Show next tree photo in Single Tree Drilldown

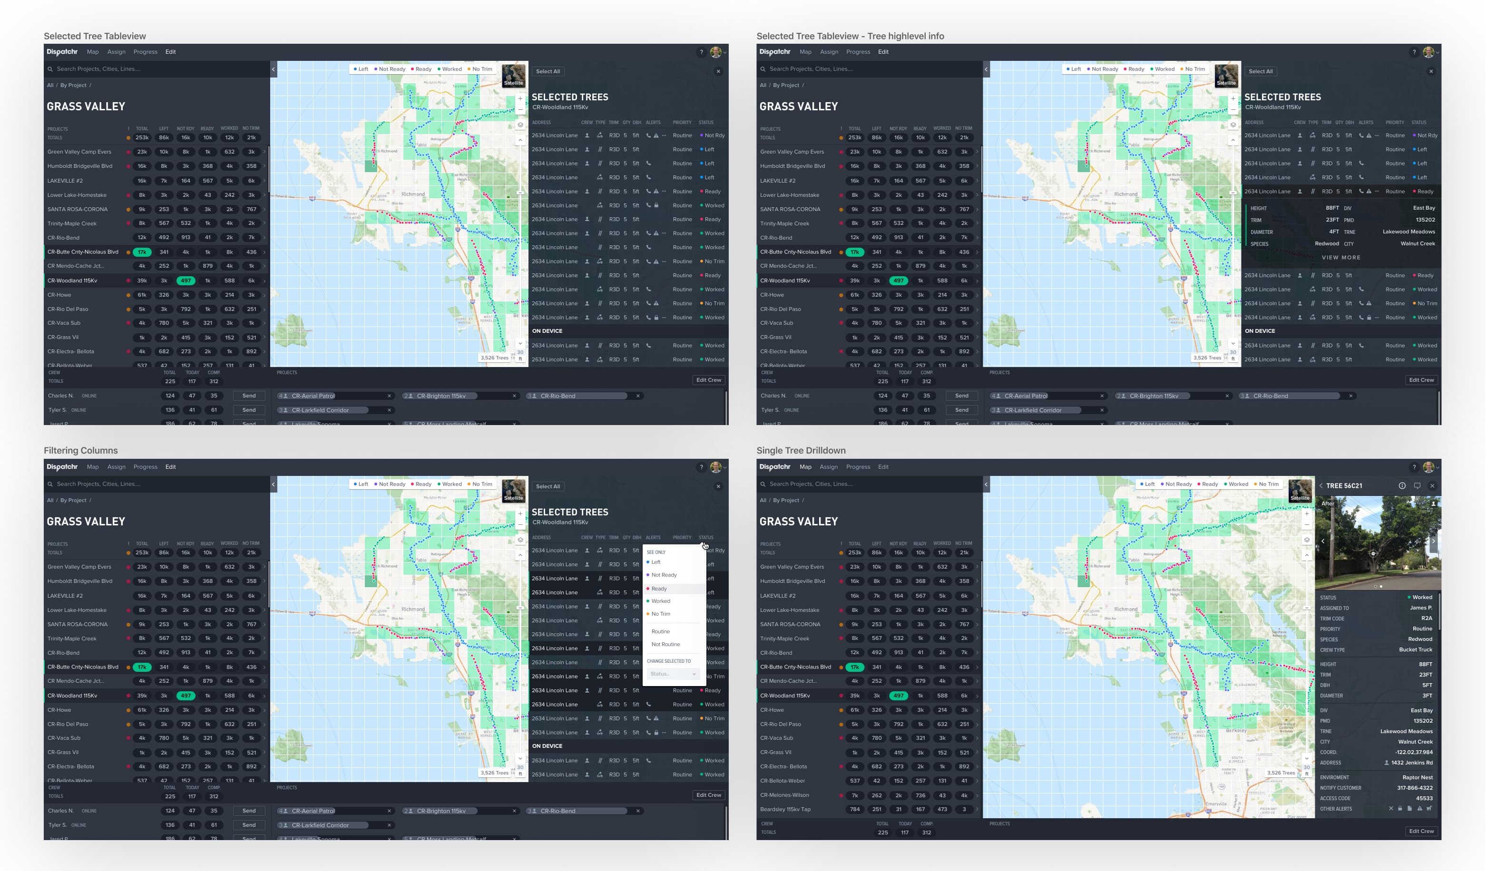point(1433,541)
